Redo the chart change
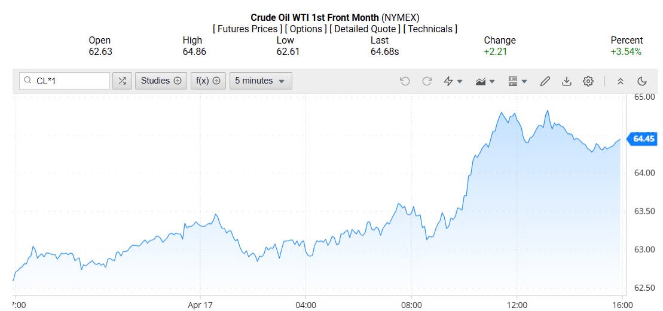This screenshot has height=311, width=663. [427, 81]
